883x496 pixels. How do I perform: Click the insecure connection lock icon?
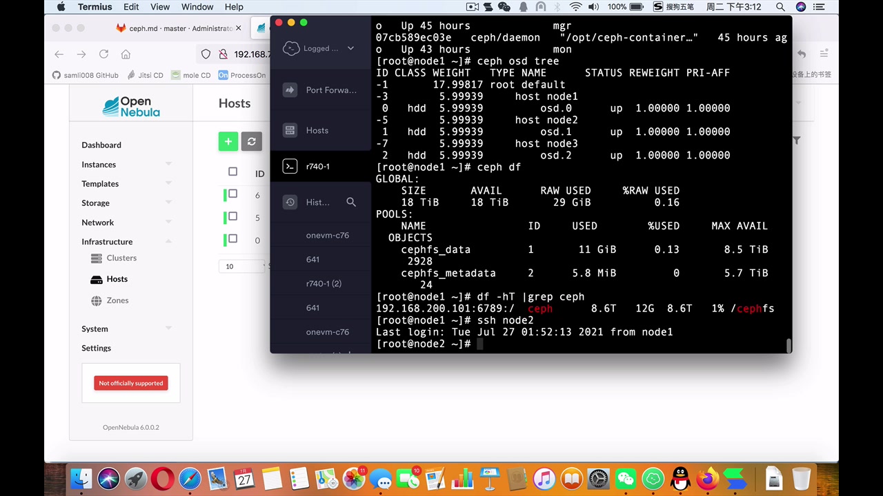(x=223, y=54)
